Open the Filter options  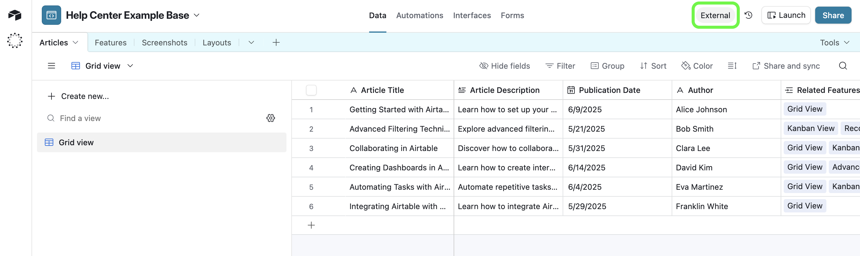[560, 66]
